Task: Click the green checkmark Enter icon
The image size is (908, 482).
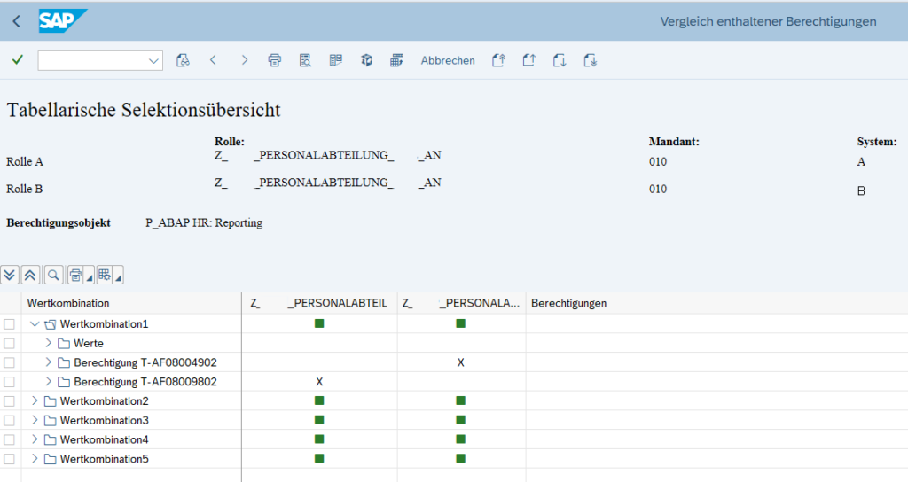Action: [18, 60]
